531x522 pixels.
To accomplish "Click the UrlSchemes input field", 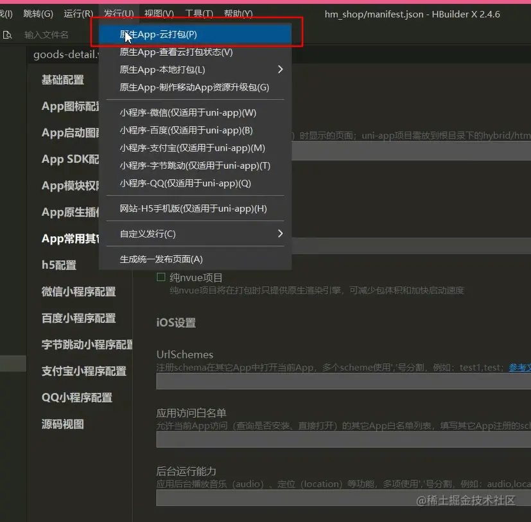I will pyautogui.click(x=344, y=381).
